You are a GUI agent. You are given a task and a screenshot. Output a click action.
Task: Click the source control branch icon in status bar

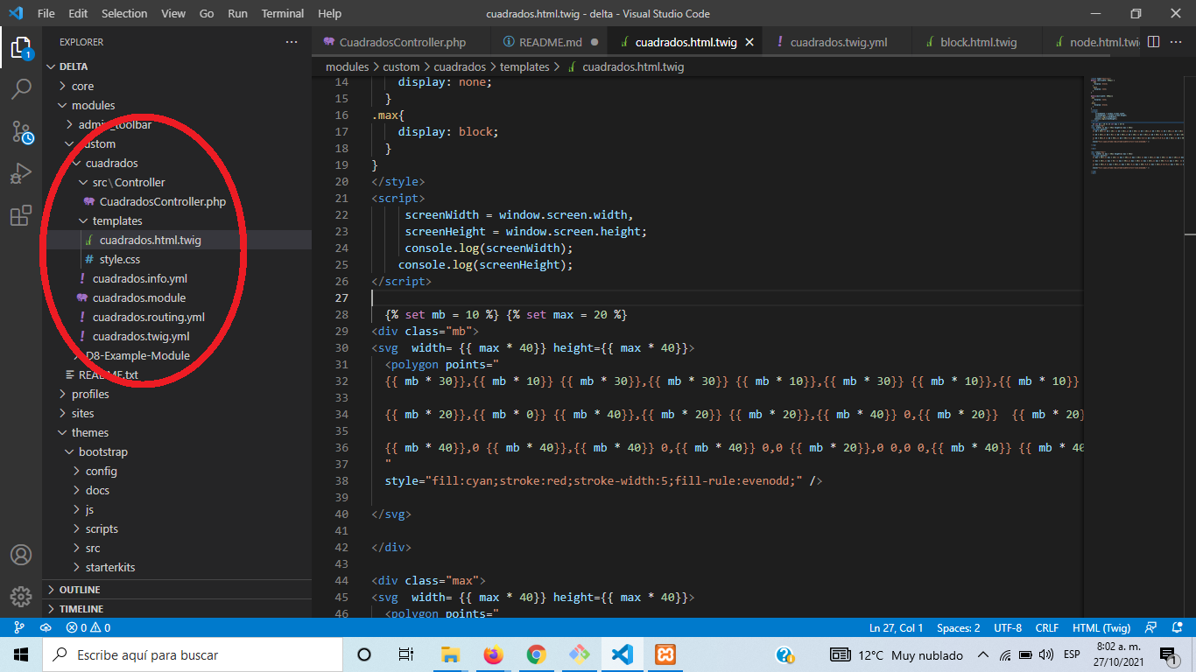[19, 627]
